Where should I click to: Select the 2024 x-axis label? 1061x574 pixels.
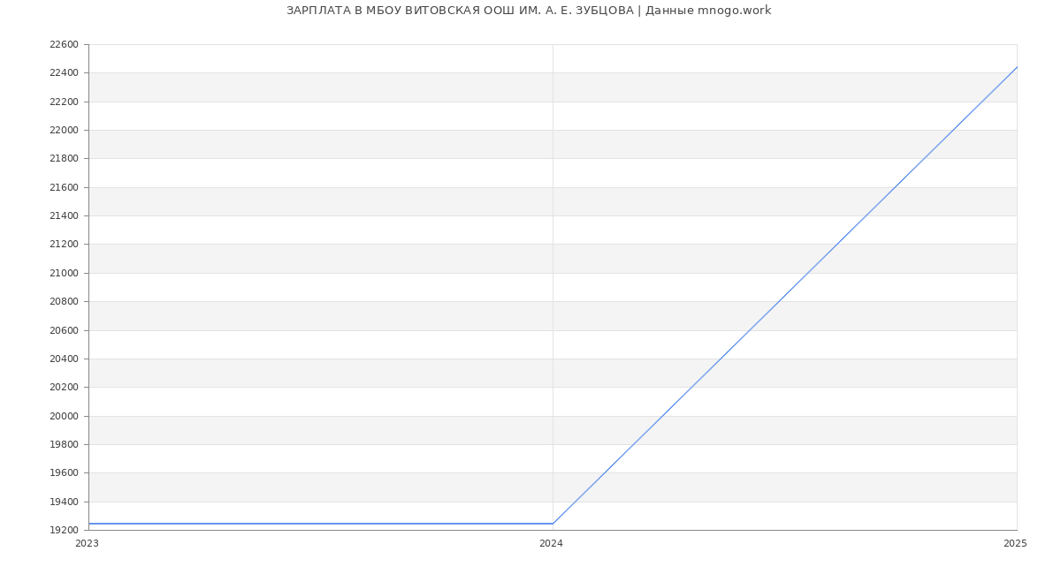click(x=551, y=544)
